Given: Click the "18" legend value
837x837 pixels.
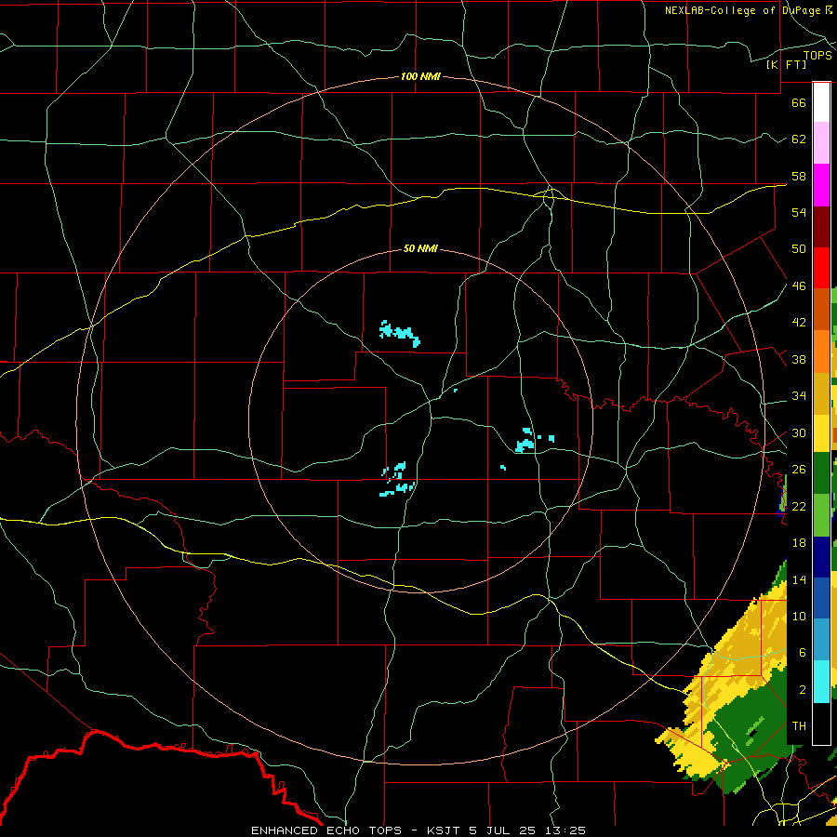Looking at the screenshot, I should point(799,543).
